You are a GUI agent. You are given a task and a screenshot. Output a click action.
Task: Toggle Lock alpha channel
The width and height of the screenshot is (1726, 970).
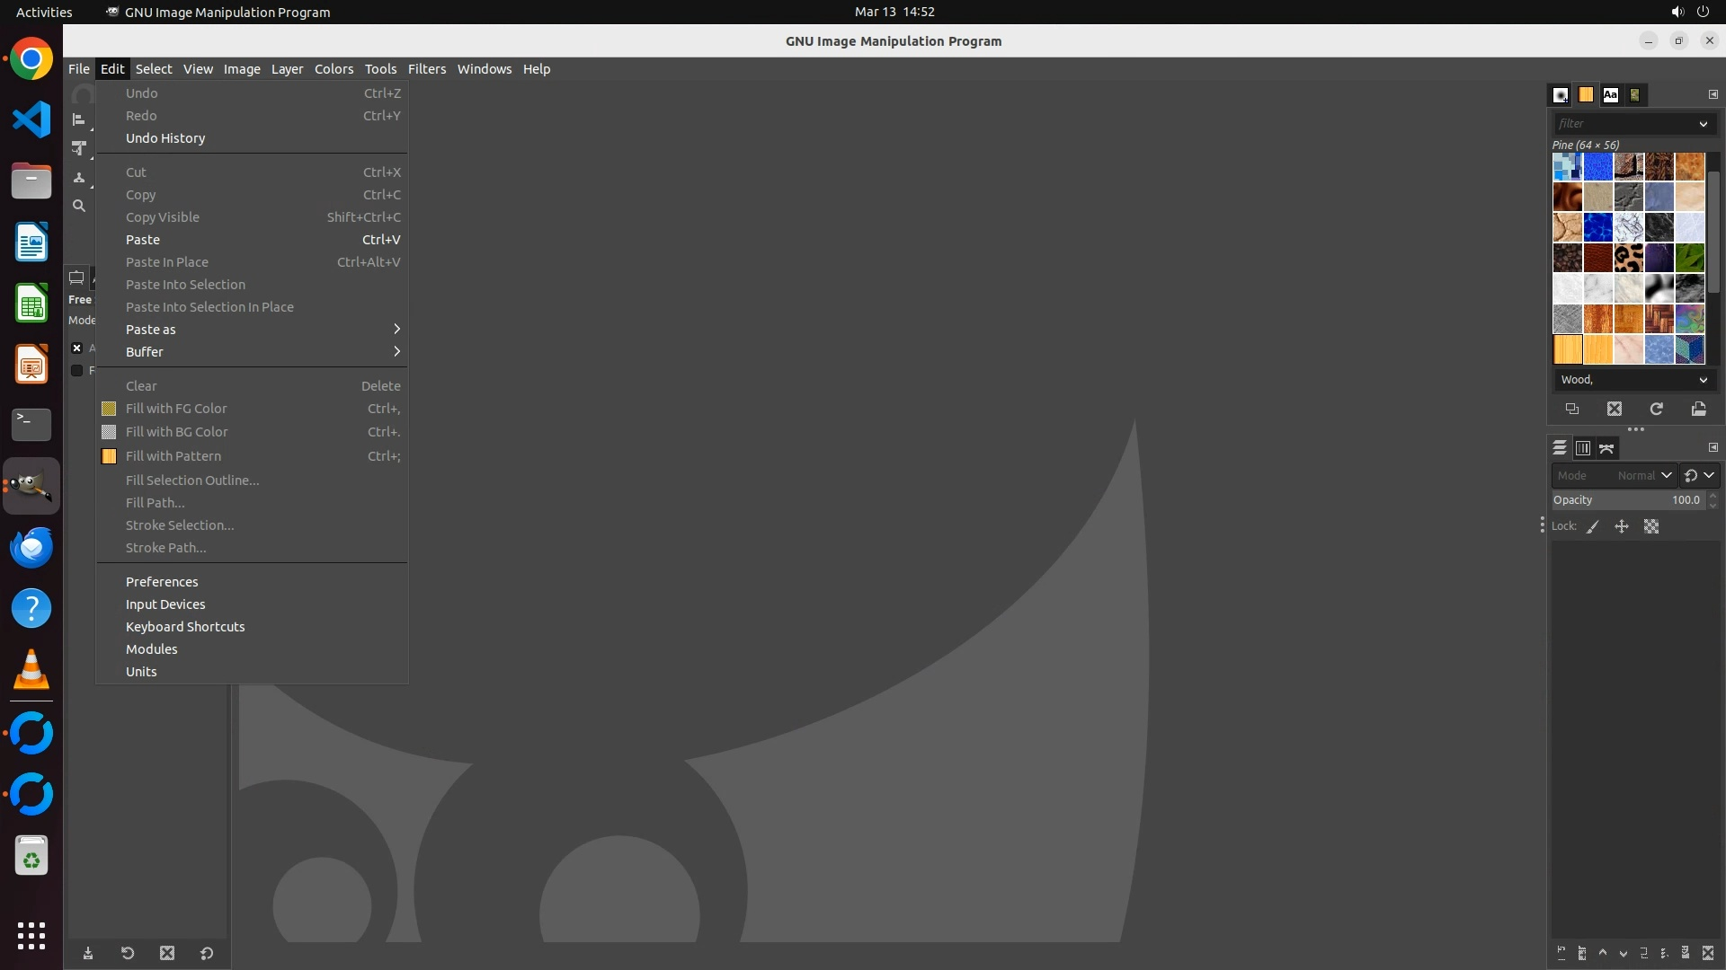tap(1651, 526)
